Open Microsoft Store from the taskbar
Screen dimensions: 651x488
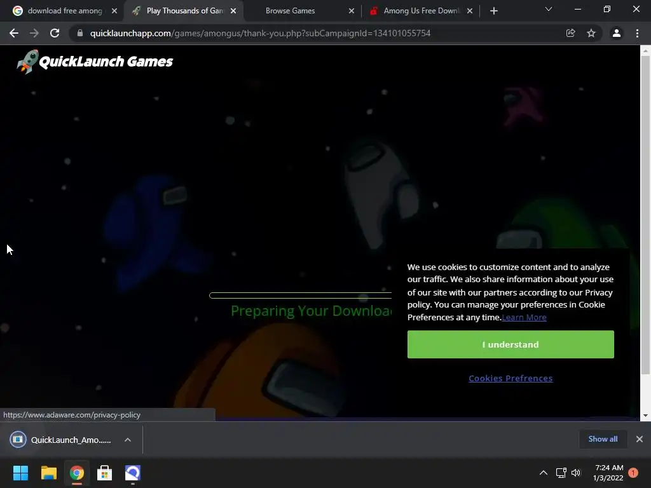click(105, 473)
